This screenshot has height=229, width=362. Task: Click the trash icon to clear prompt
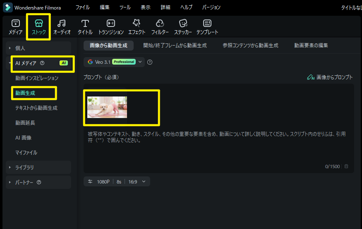(x=346, y=166)
